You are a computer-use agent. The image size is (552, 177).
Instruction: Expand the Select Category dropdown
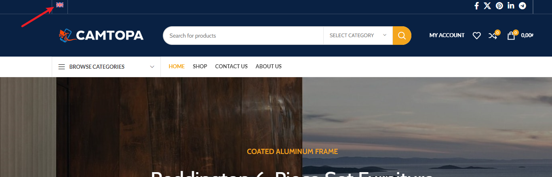[358, 36]
